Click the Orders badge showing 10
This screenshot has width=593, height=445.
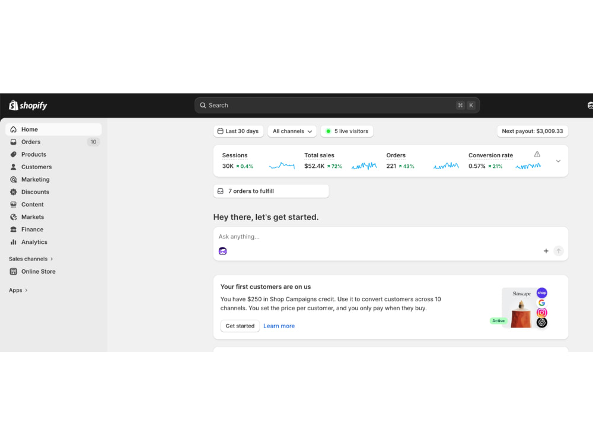[93, 142]
